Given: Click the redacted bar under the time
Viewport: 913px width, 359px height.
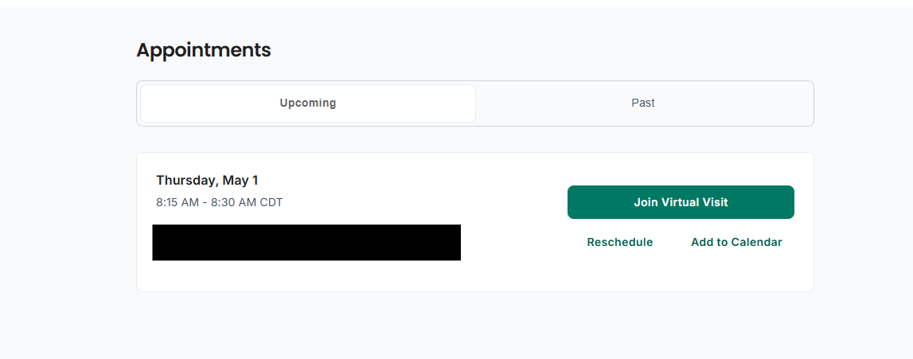Looking at the screenshot, I should [x=306, y=242].
